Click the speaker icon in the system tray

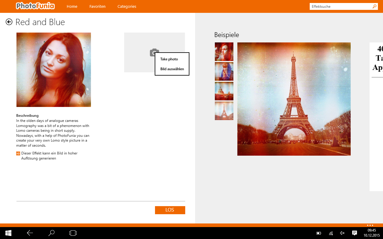(x=342, y=233)
